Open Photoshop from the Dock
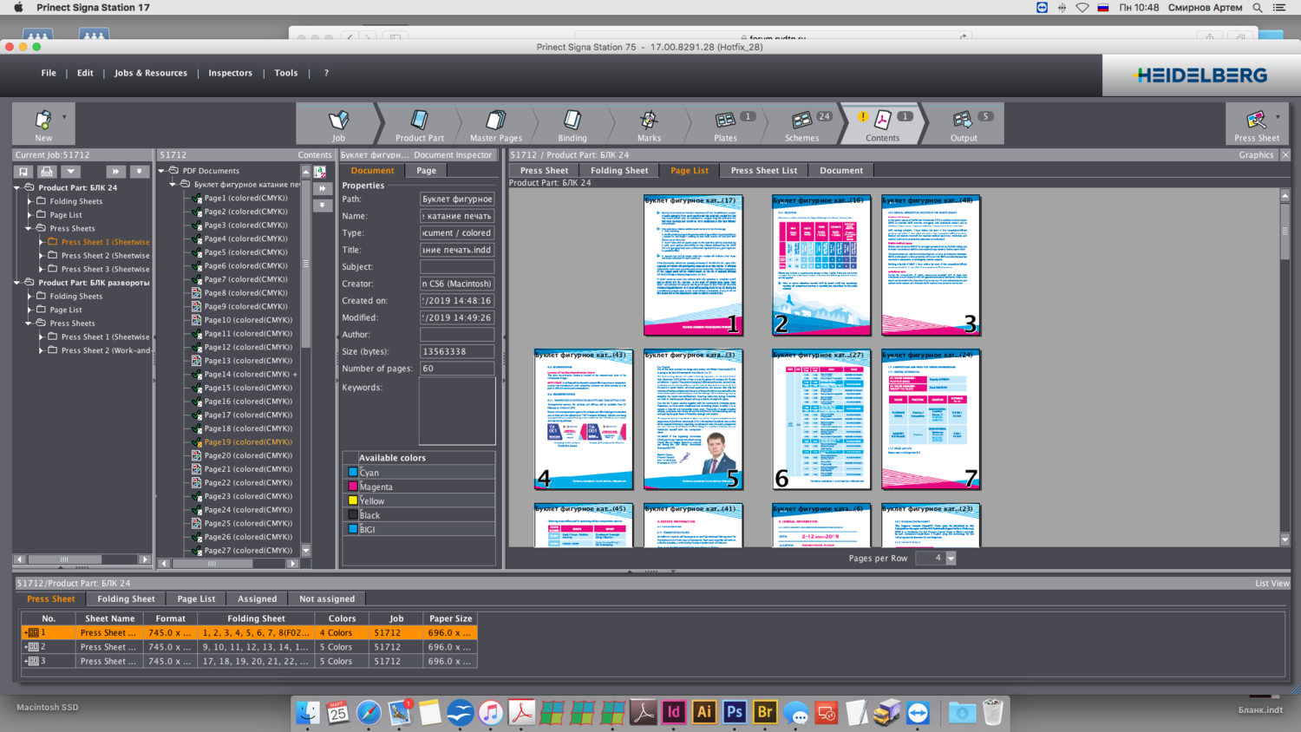1301x732 pixels. pyautogui.click(x=735, y=712)
